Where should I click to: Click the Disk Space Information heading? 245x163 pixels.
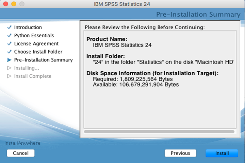tap(152, 73)
